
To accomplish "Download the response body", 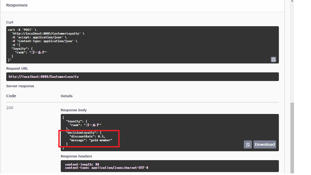I will [265, 145].
